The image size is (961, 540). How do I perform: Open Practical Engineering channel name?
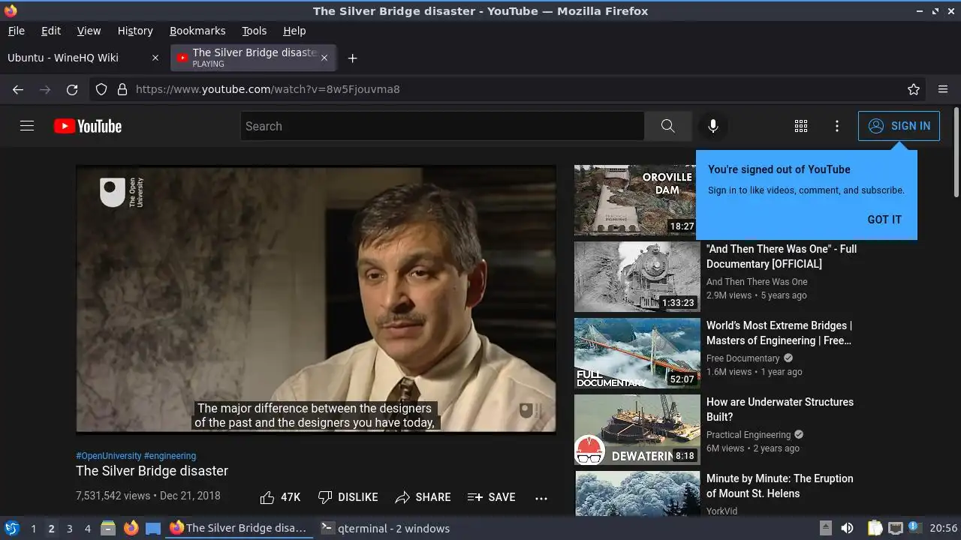tap(749, 435)
